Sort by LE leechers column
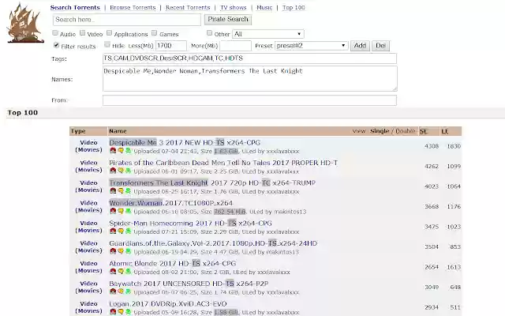The image size is (505, 316). tap(445, 131)
